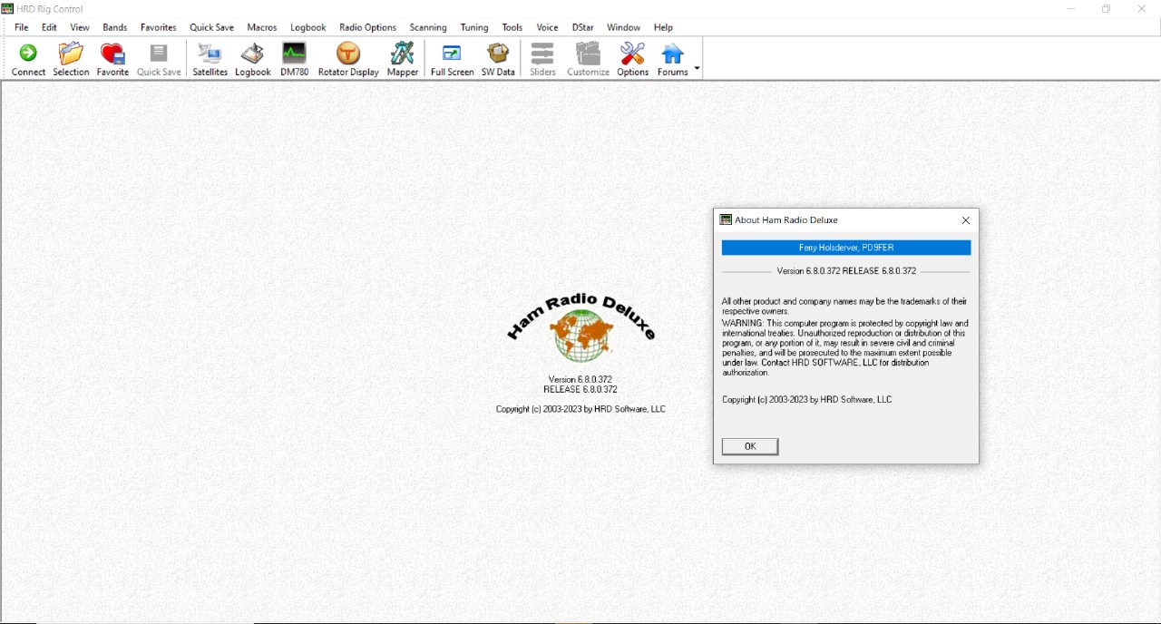Screen dimensions: 1161x624
Task: Open the Tools menu
Action: pos(512,27)
